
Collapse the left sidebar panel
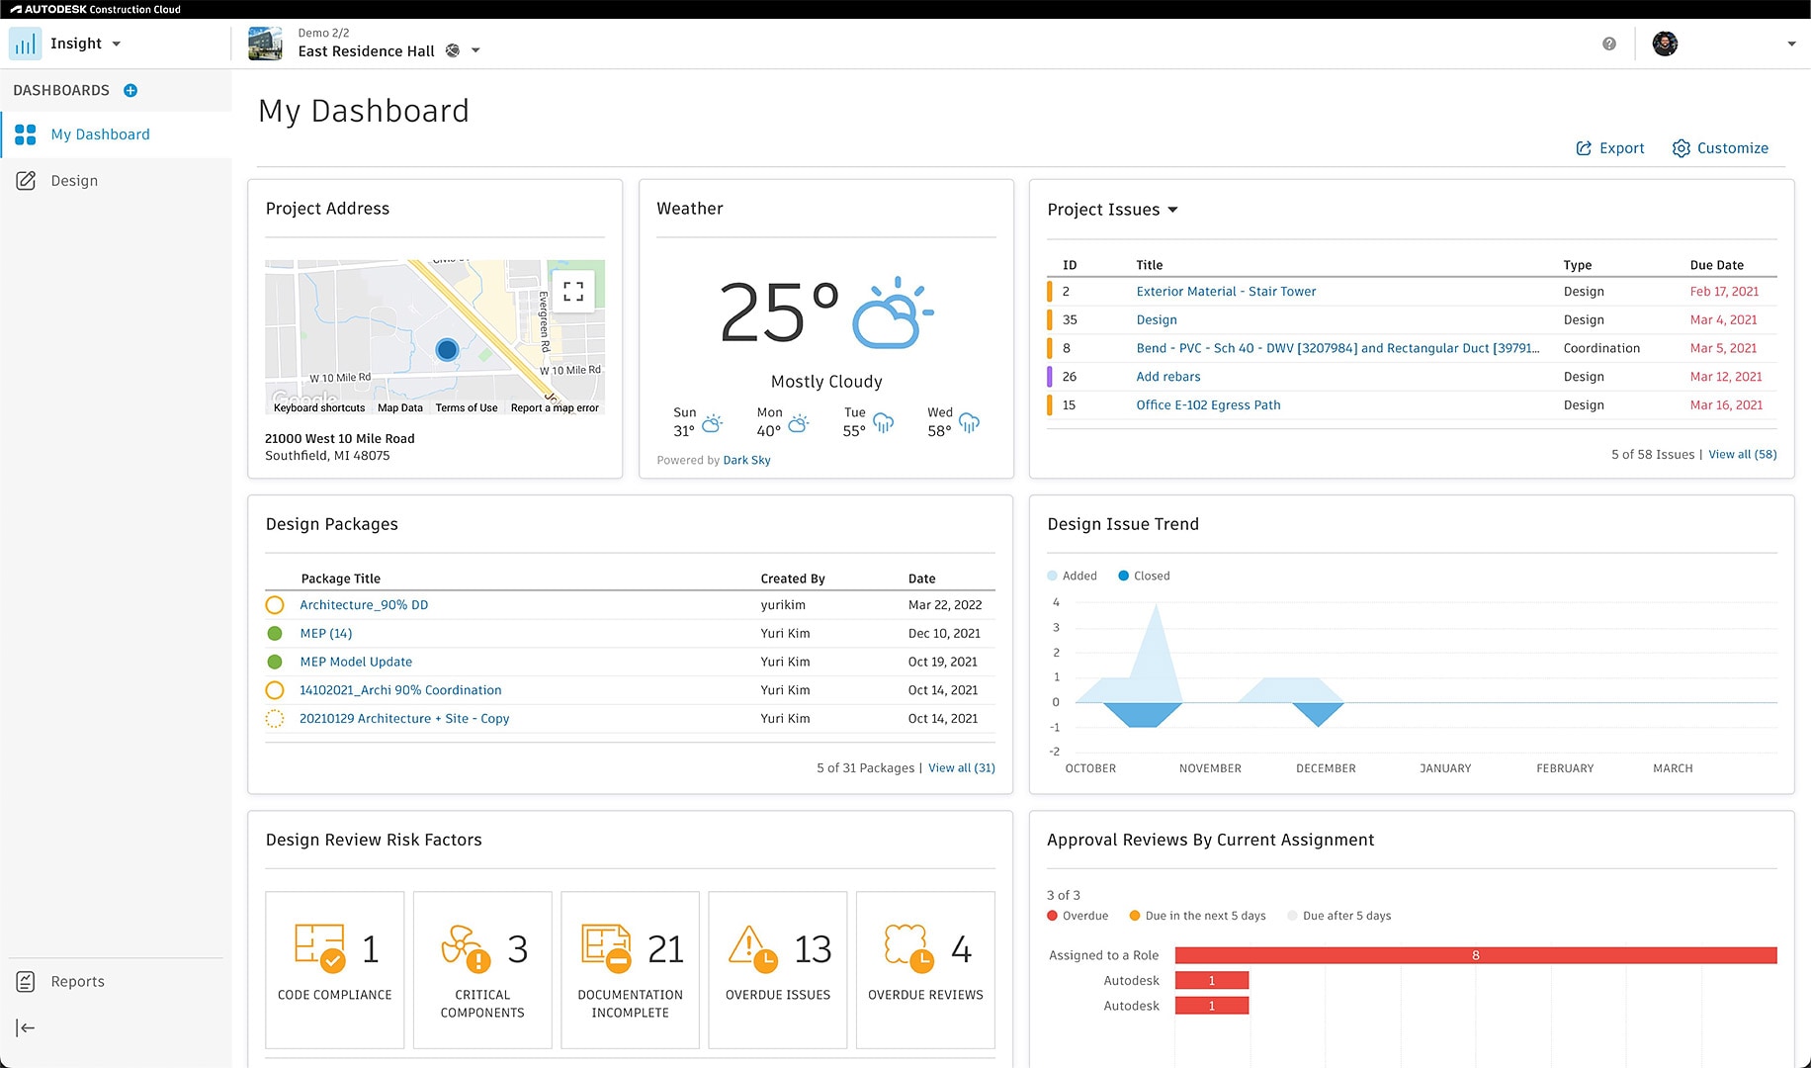[x=26, y=1028]
